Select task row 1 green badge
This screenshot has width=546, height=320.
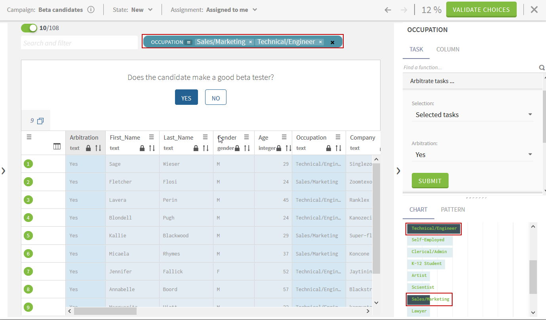point(28,164)
